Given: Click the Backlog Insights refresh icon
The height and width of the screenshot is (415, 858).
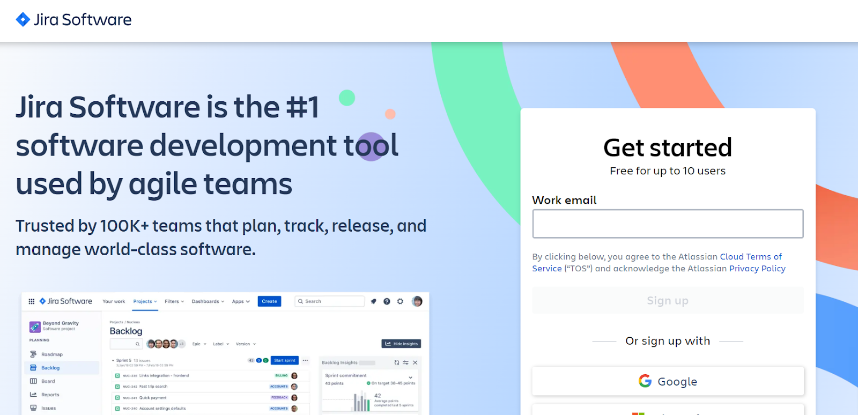Looking at the screenshot, I should coord(397,362).
